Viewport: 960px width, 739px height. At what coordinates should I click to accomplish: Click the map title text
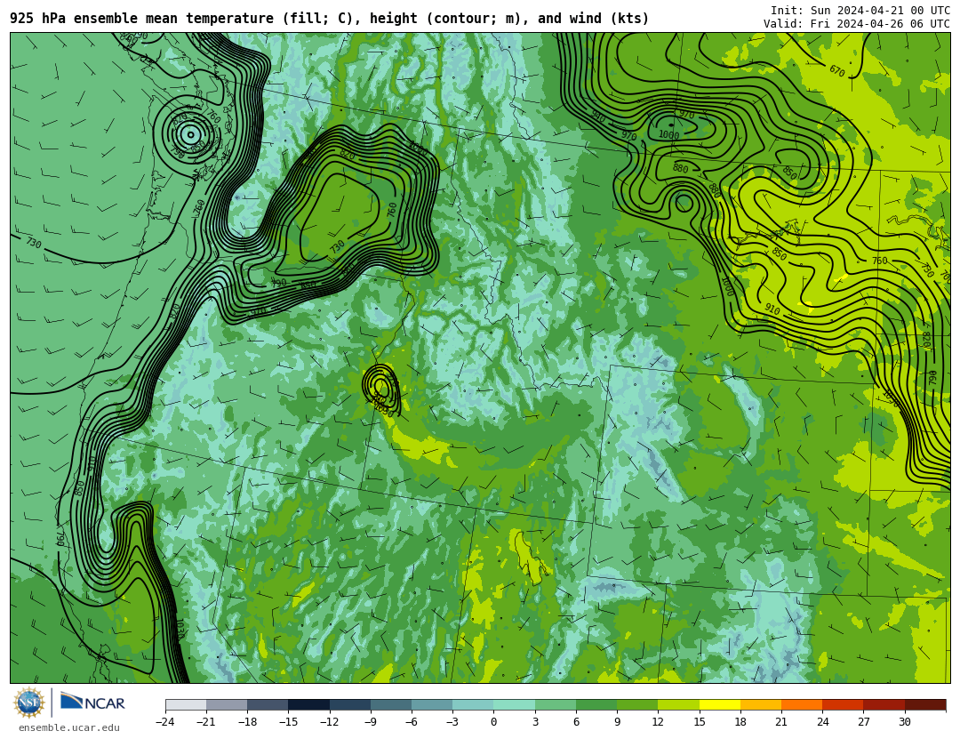tap(330, 19)
